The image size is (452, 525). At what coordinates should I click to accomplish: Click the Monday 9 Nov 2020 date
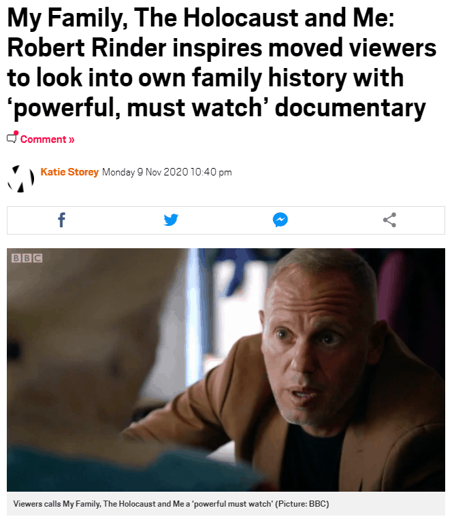click(145, 172)
